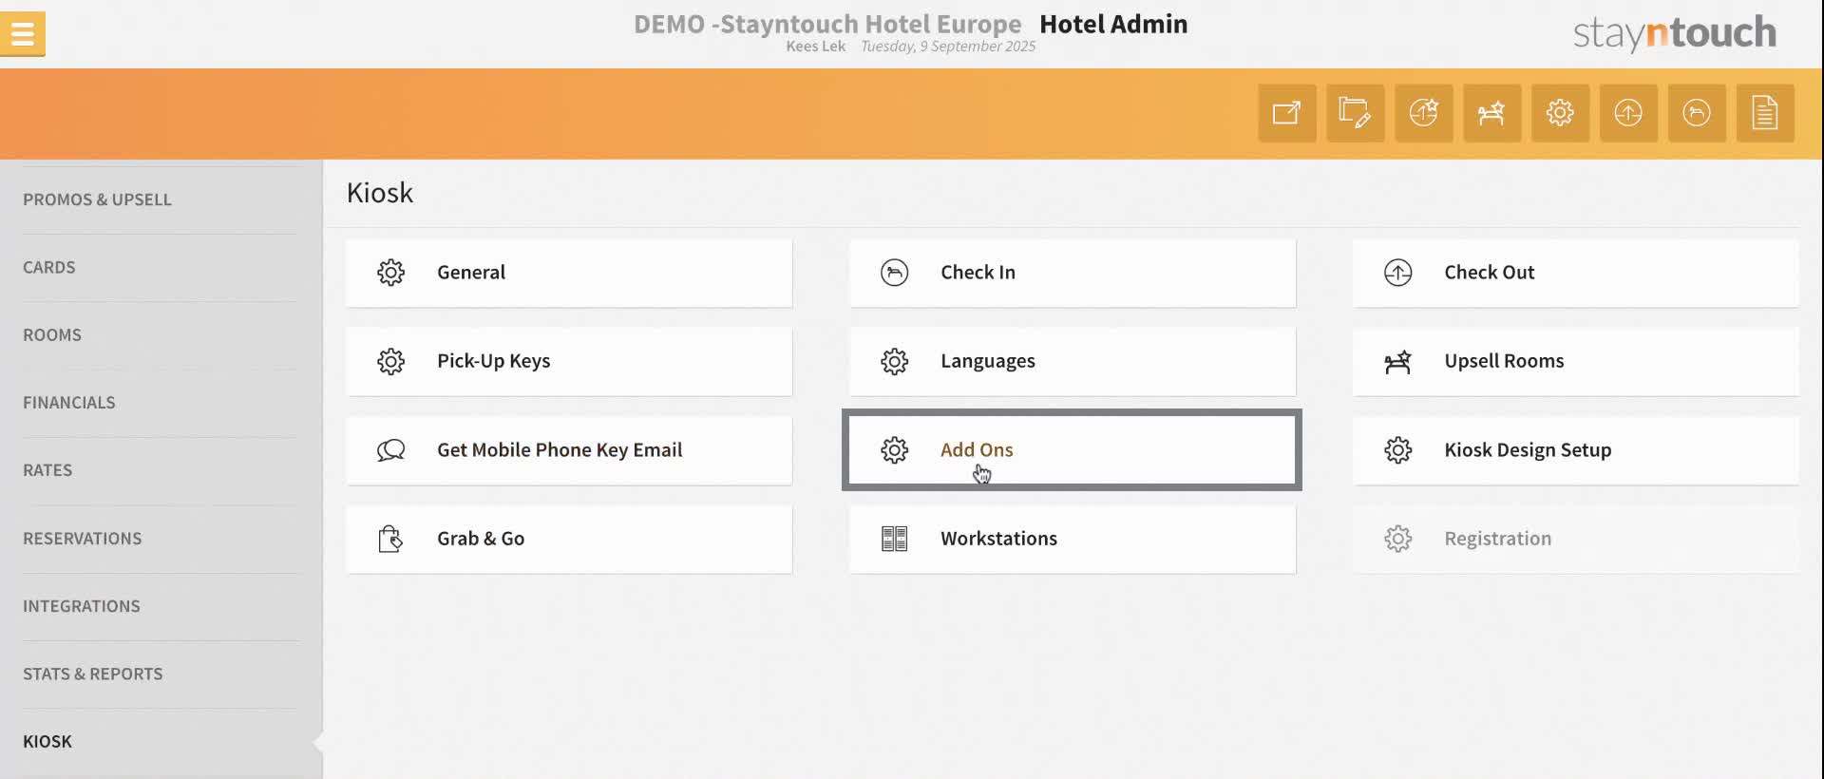Viewport: 1824px width, 779px height.
Task: Click the external link toolbar icon
Action: click(x=1287, y=113)
